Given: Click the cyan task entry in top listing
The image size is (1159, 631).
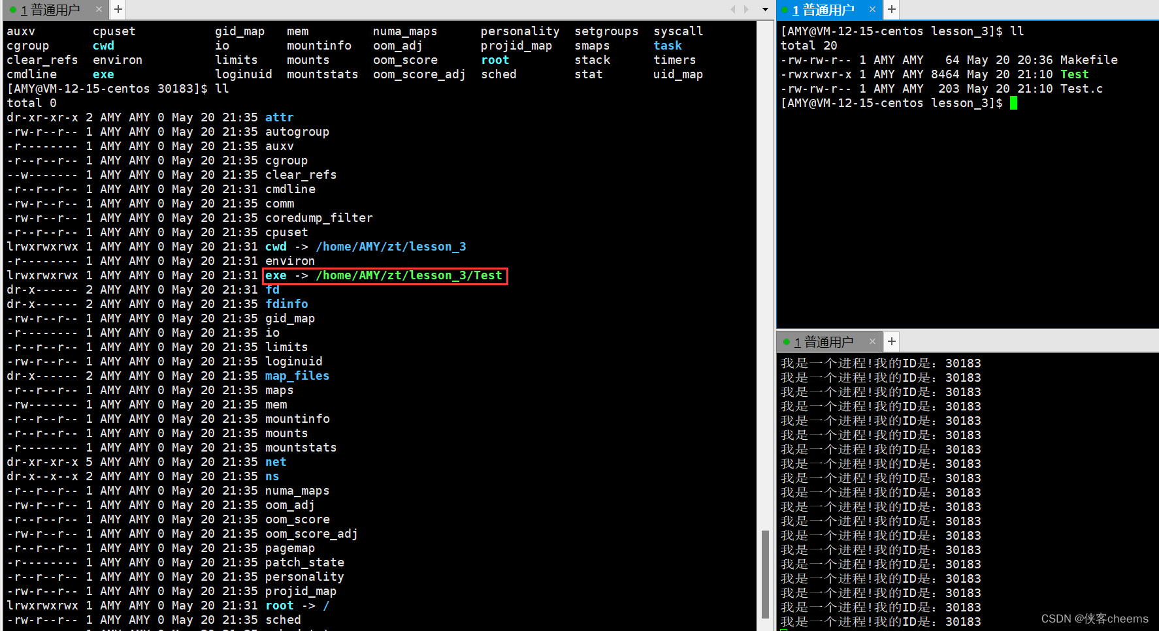Looking at the screenshot, I should (x=668, y=46).
